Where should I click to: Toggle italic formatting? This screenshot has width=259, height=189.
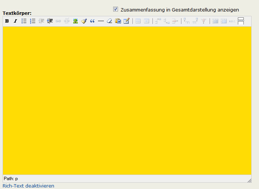pos(15,21)
